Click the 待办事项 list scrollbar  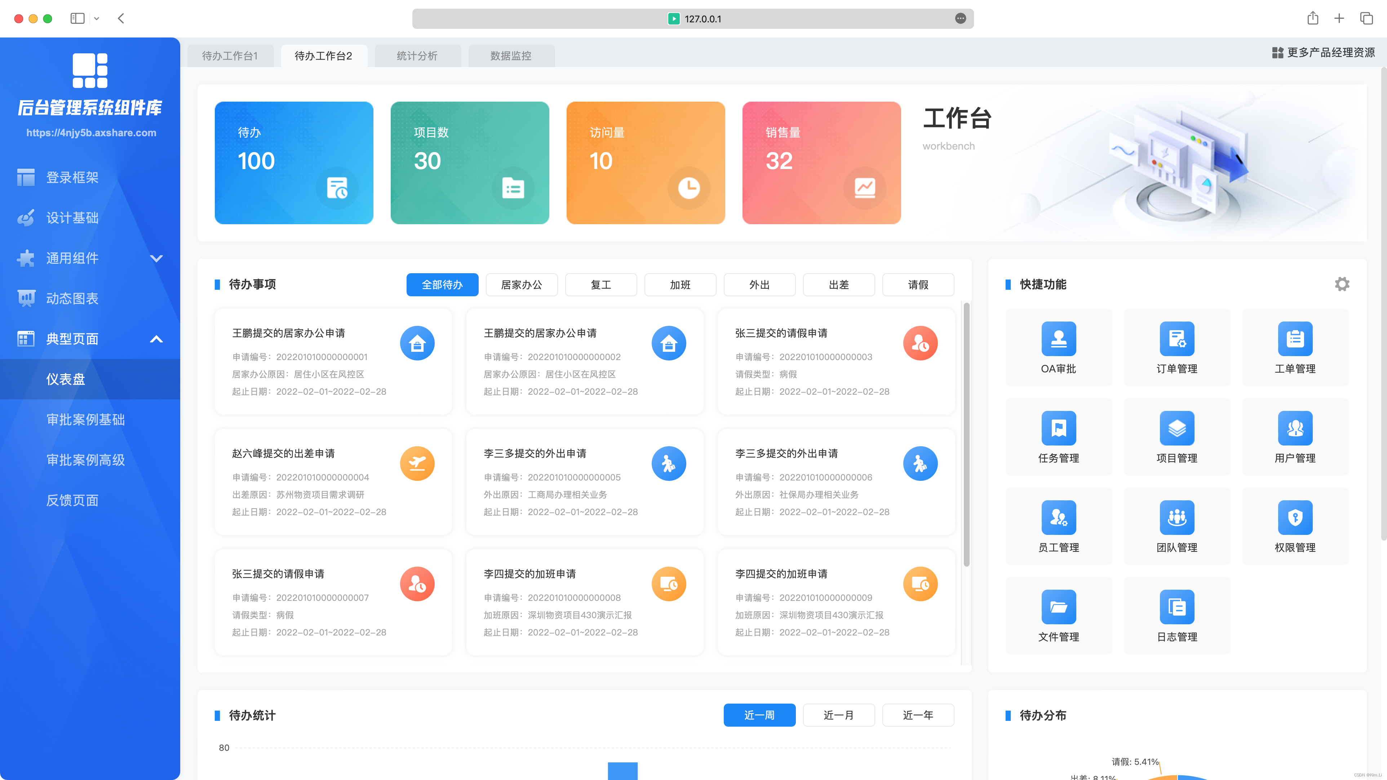[x=966, y=435]
